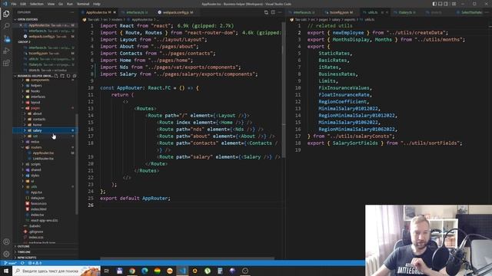Open the Manage gear in activity bar
The width and height of the screenshot is (492, 276).
pyautogui.click(x=6, y=254)
